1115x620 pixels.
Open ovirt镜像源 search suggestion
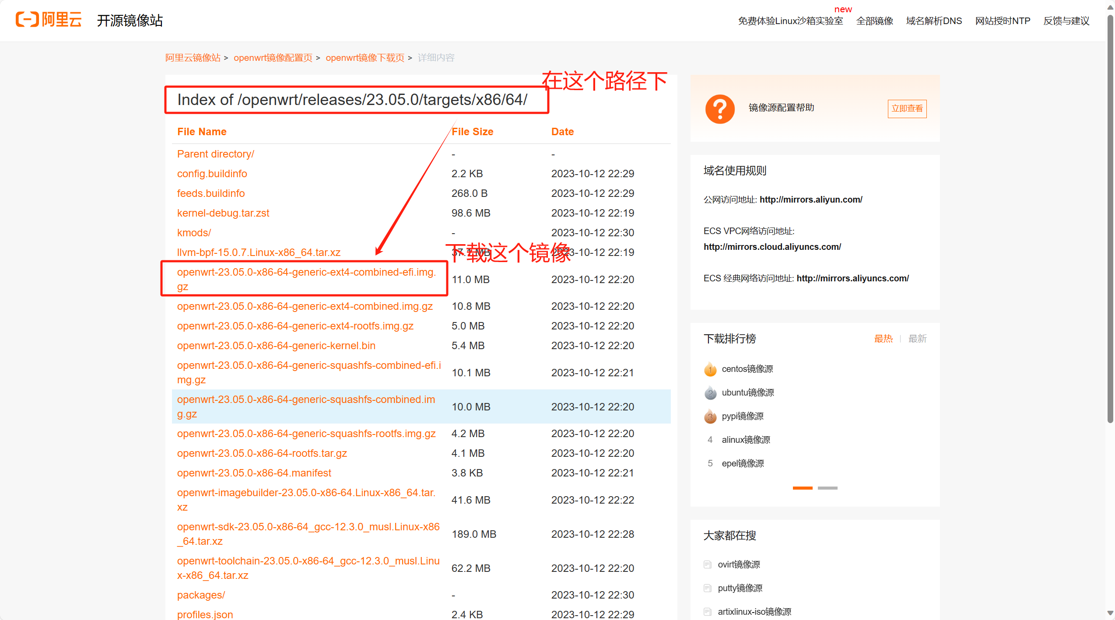[739, 564]
